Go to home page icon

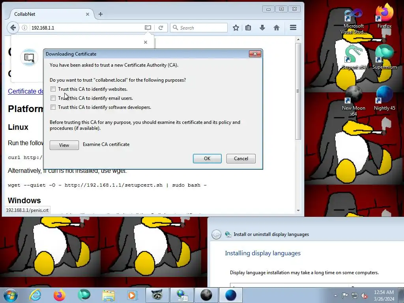coord(277,28)
